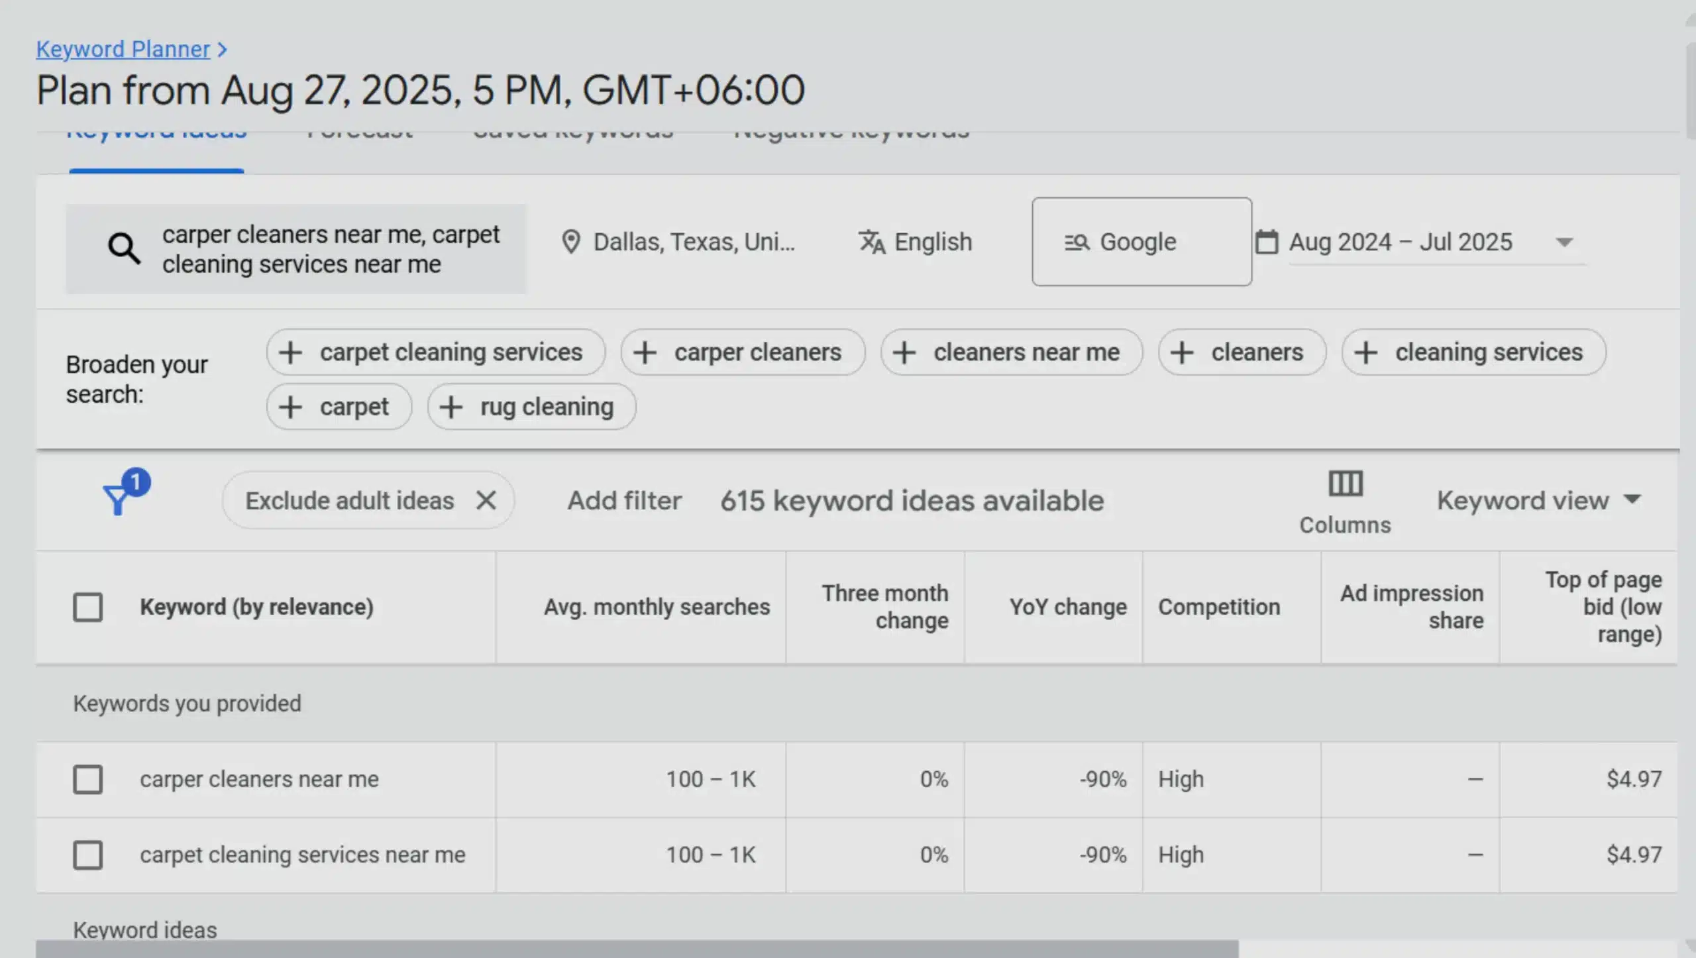The height and width of the screenshot is (958, 1696).
Task: Click Add filter
Action: [624, 500]
